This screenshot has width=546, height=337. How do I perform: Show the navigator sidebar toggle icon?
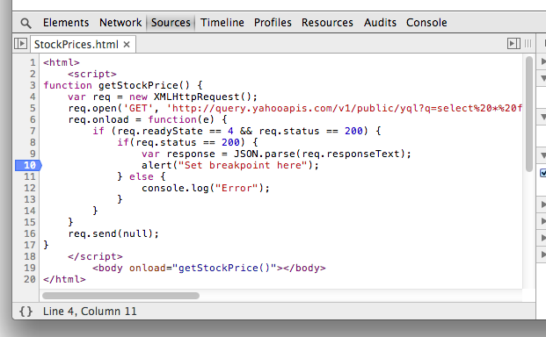(20, 44)
